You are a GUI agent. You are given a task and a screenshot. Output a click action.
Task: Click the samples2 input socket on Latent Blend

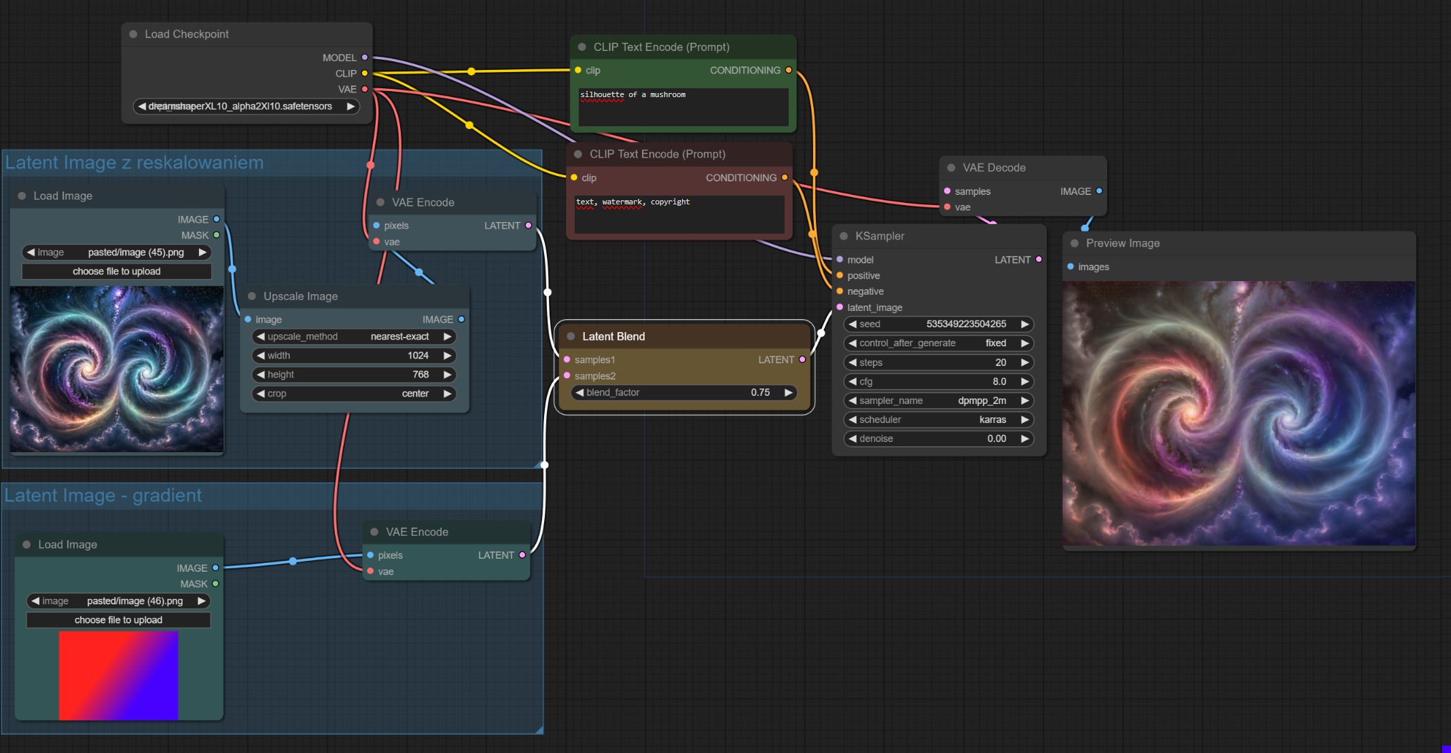click(x=567, y=375)
